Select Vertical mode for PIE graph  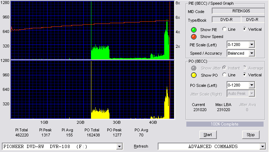(x=244, y=29)
